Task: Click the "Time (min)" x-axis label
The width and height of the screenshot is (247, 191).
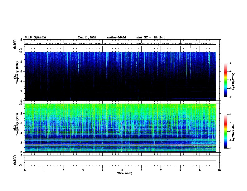Action: (125, 173)
